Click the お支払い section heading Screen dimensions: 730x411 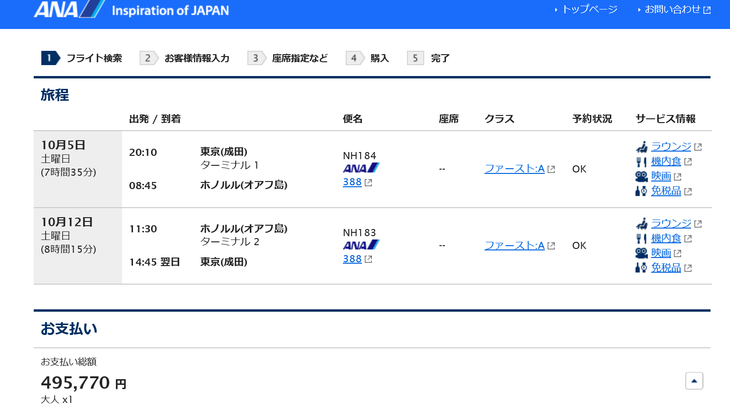click(x=69, y=329)
